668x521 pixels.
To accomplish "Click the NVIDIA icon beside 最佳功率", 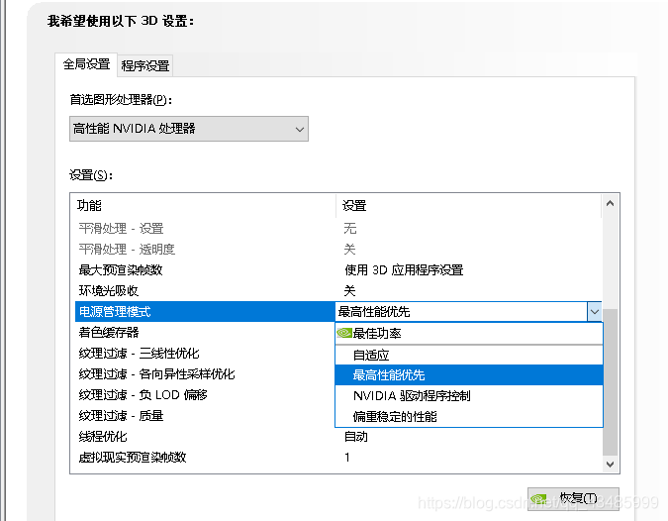I will pyautogui.click(x=344, y=333).
